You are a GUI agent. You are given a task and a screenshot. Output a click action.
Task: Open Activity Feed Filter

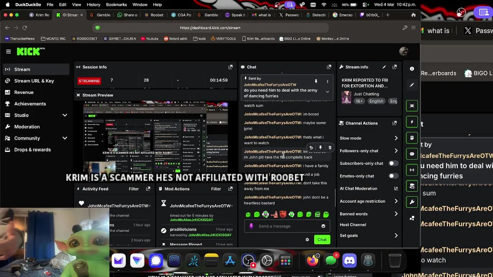134,189
